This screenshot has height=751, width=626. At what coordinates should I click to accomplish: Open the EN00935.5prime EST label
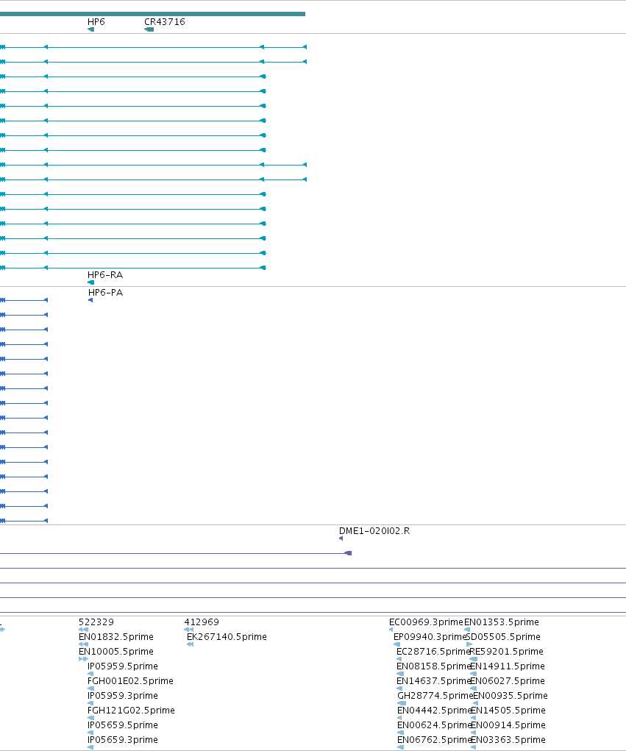point(510,695)
